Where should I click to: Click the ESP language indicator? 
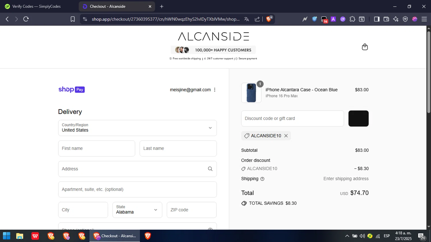coord(387,236)
